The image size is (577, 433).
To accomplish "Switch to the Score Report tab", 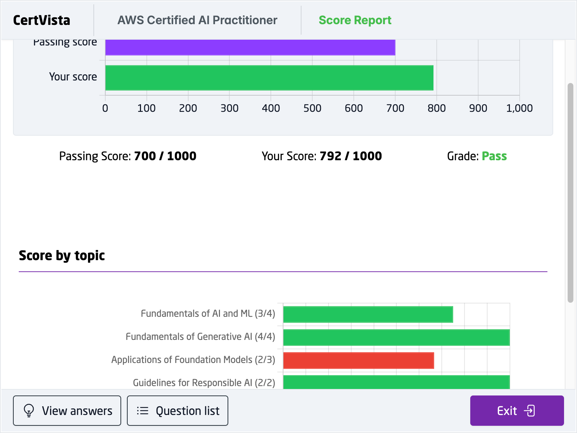I will pyautogui.click(x=355, y=20).
